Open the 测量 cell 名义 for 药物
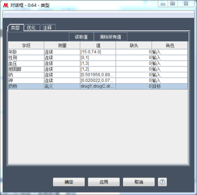This screenshot has width=197, height=195. pos(62,86)
